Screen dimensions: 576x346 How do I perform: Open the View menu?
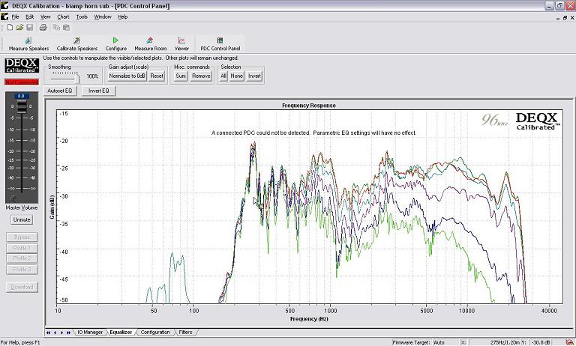[x=46, y=17]
